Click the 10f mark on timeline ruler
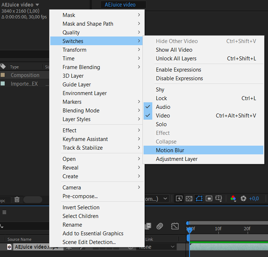The width and height of the screenshot is (268, 257). pos(218,229)
